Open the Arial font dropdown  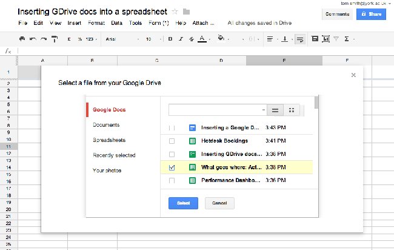tap(122, 39)
